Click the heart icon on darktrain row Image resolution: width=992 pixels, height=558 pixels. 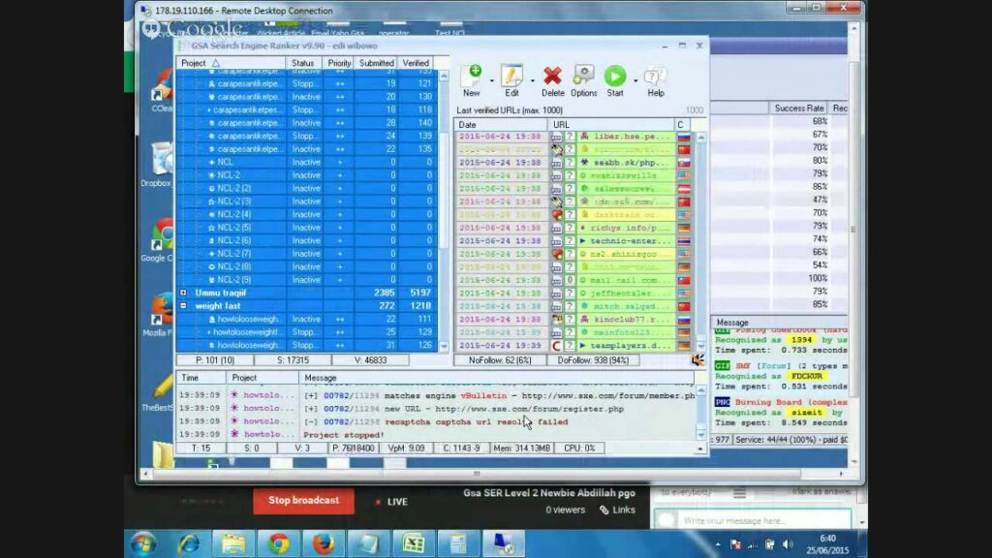tap(557, 215)
